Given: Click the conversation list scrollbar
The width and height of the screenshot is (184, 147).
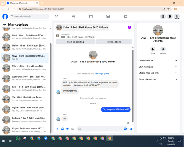Looking at the screenshot, I should click(x=50, y=88).
